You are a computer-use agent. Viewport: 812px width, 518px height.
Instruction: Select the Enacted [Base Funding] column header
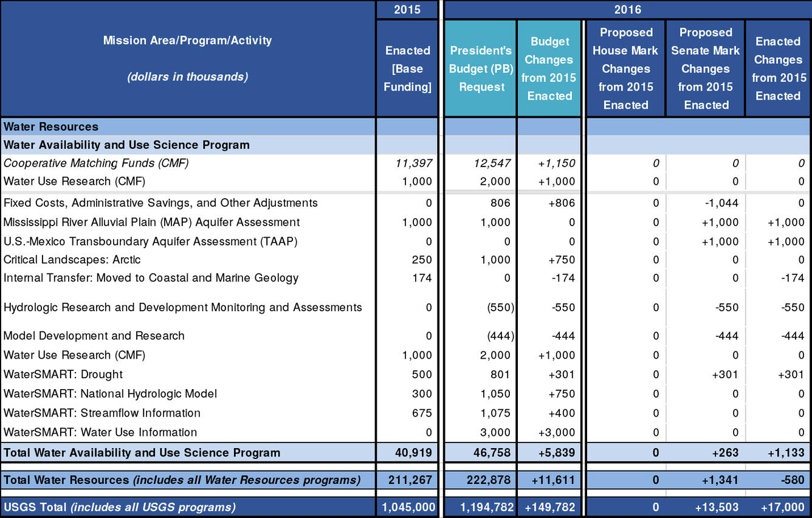click(x=407, y=69)
